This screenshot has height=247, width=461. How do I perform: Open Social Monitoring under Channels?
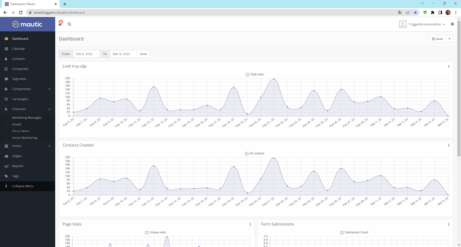24,138
